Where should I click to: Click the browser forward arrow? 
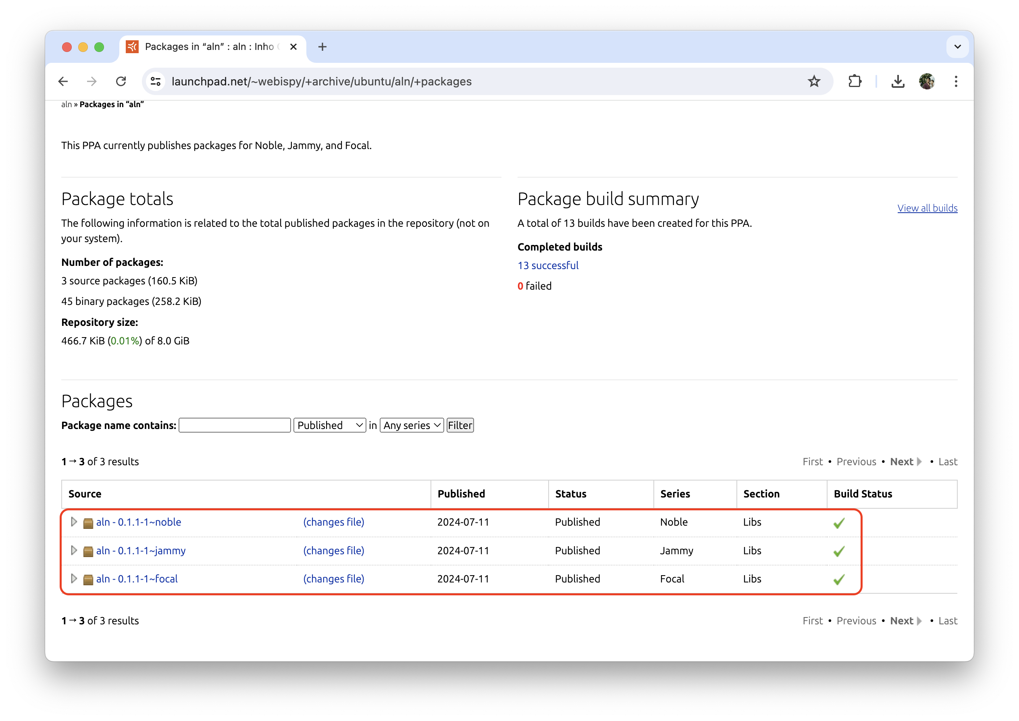pos(92,81)
